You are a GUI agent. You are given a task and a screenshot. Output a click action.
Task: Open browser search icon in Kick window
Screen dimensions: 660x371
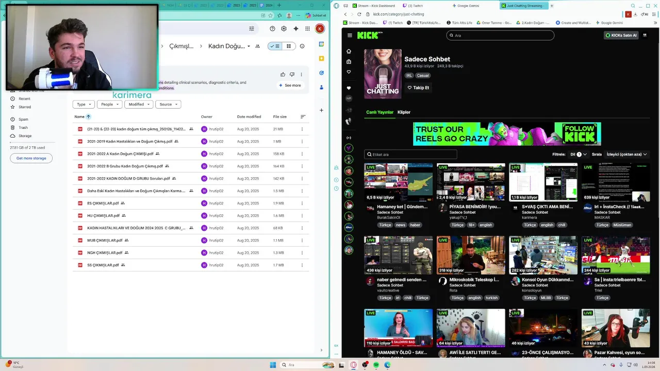tap(634, 6)
